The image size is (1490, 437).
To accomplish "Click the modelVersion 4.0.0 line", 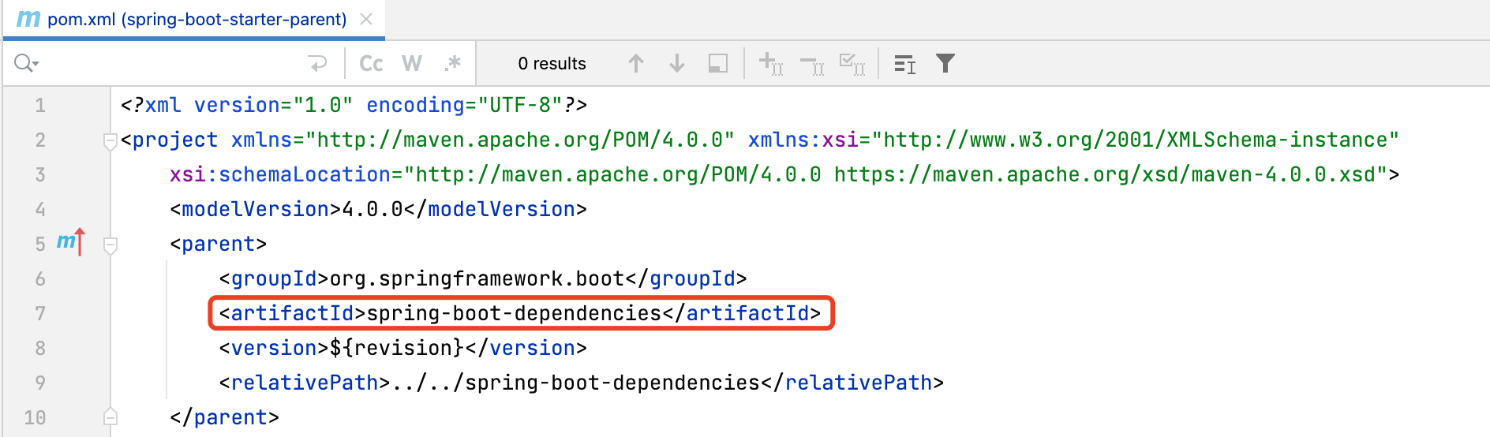I will coord(379,209).
